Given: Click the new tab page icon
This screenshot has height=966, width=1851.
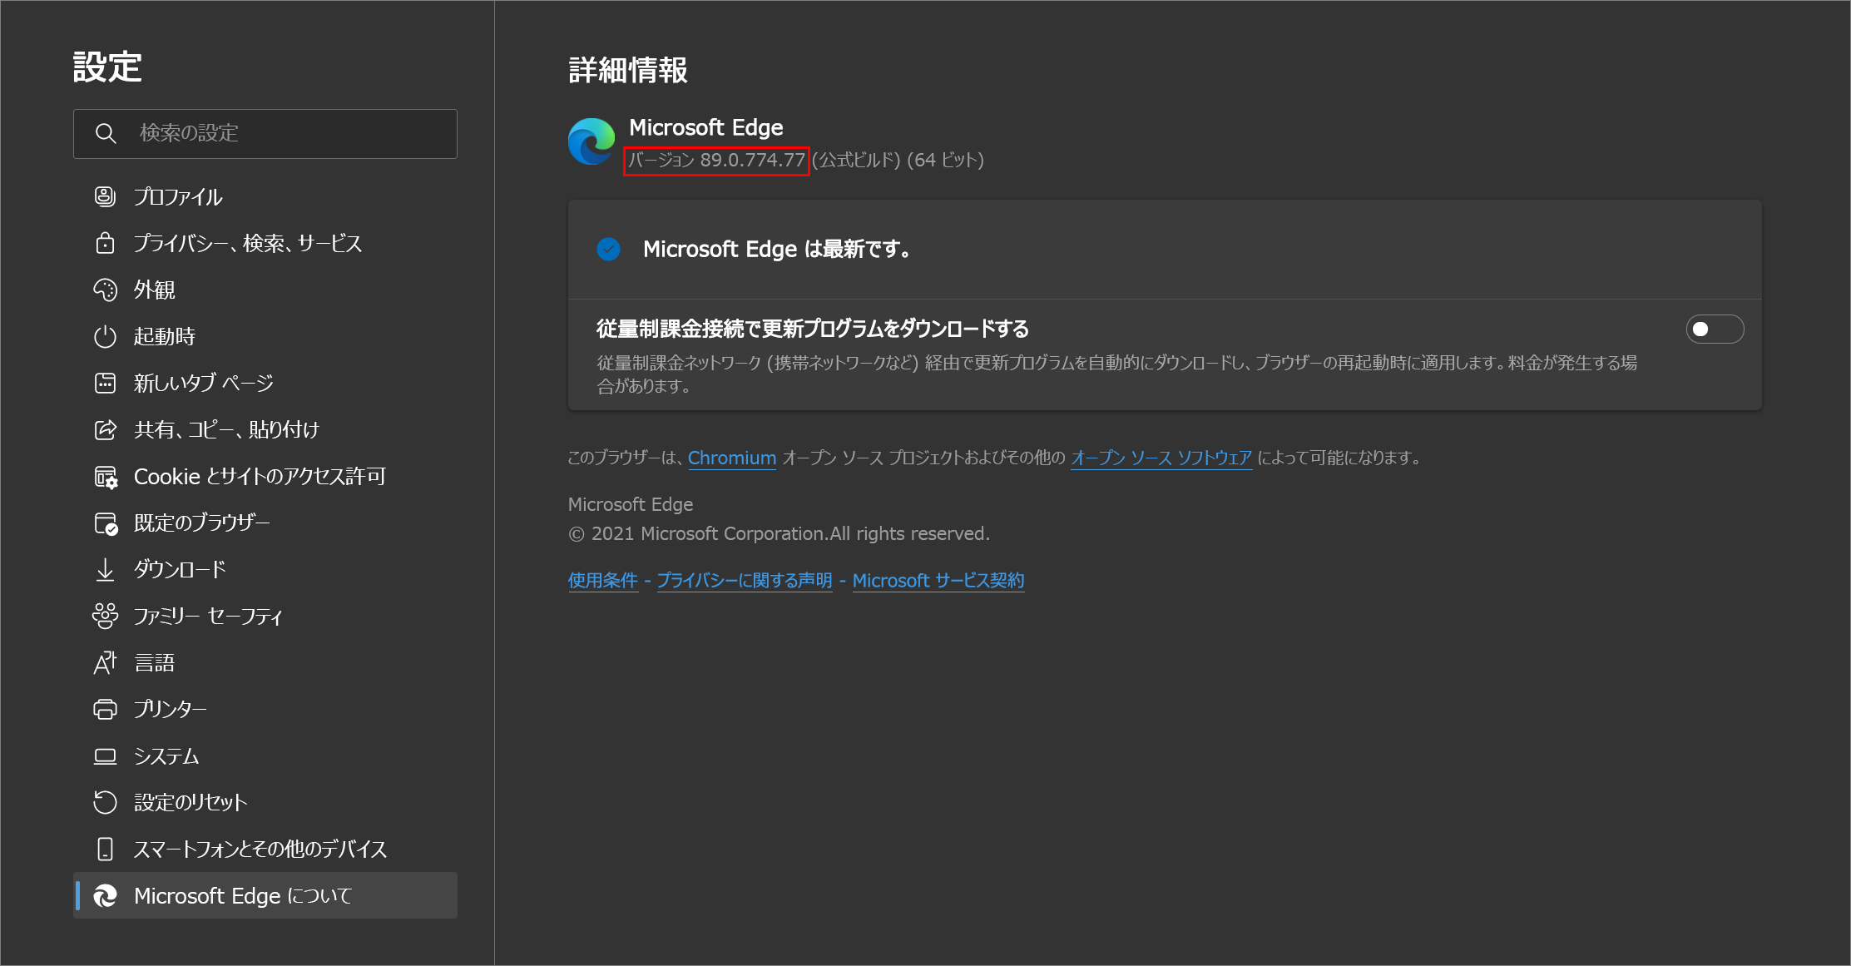Looking at the screenshot, I should pyautogui.click(x=105, y=383).
